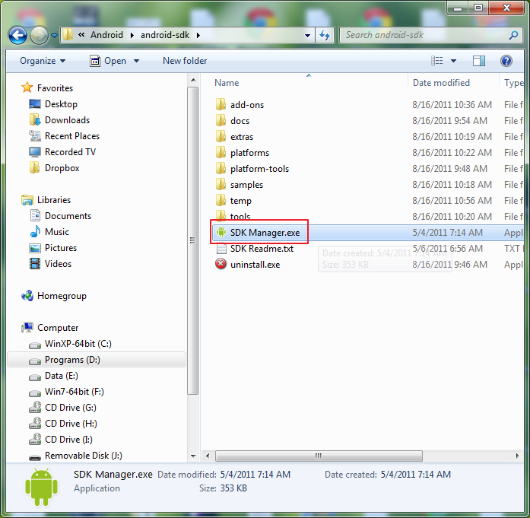
Task: Click the Music library note icon
Action: 35,231
